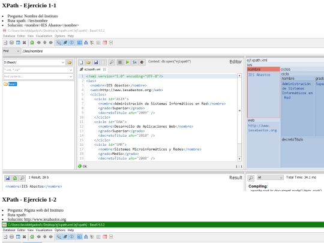Screen dimensions: 324x243
Task: Toggle Query Info view in first BaseX toolbar
Action: (x=71, y=43)
